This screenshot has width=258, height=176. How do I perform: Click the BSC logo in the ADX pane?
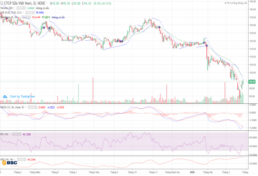10,162
